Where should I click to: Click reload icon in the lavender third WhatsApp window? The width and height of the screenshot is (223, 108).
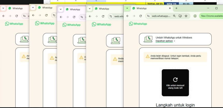74,17
